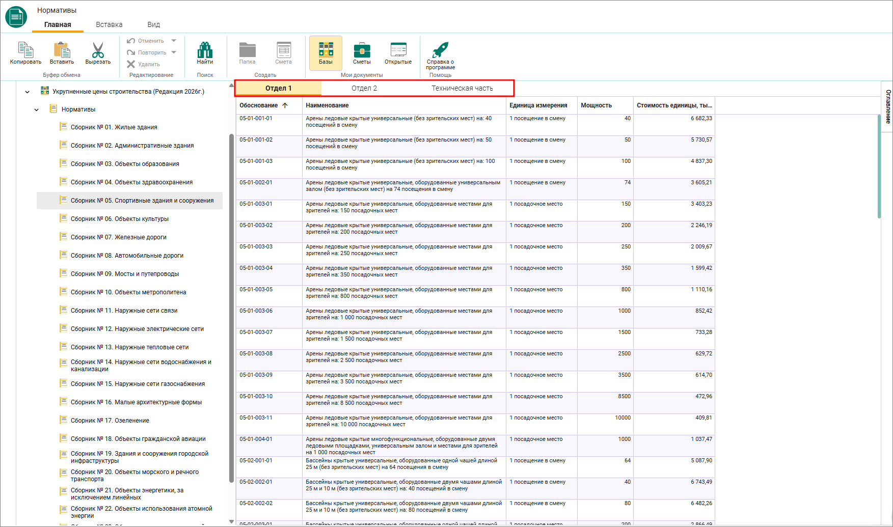The image size is (893, 527).
Task: Open the Оглавление side panel
Action: [x=887, y=106]
